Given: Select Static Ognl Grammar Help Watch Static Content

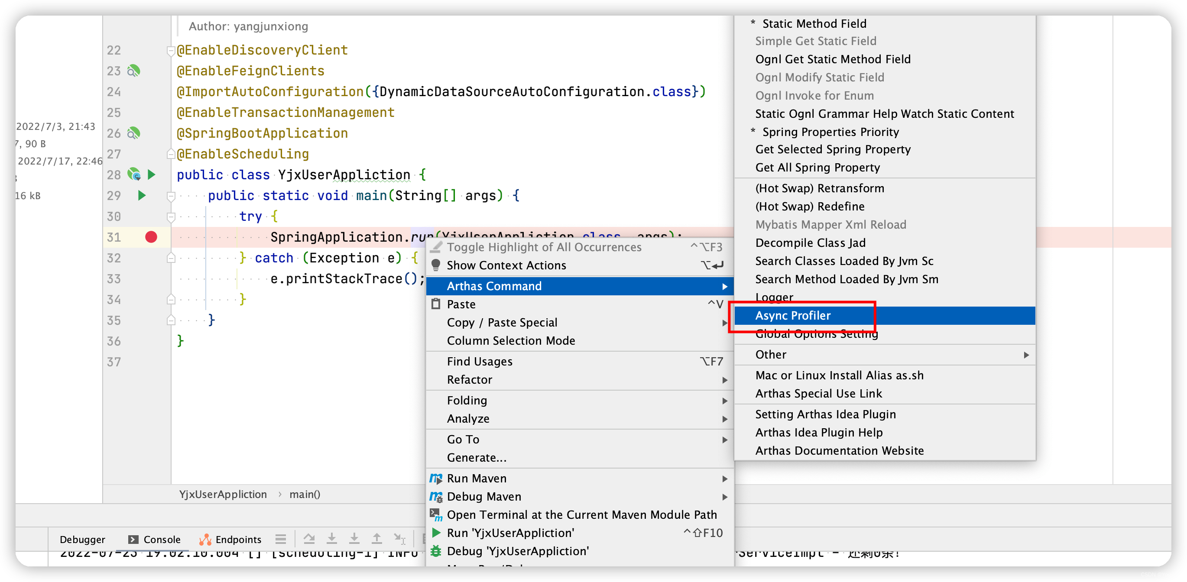Looking at the screenshot, I should (885, 114).
